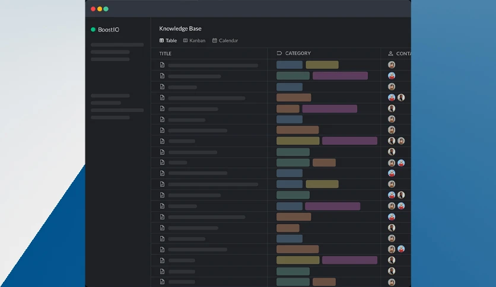
Task: Open the BoostIO workspace name in sidebar
Action: point(109,30)
